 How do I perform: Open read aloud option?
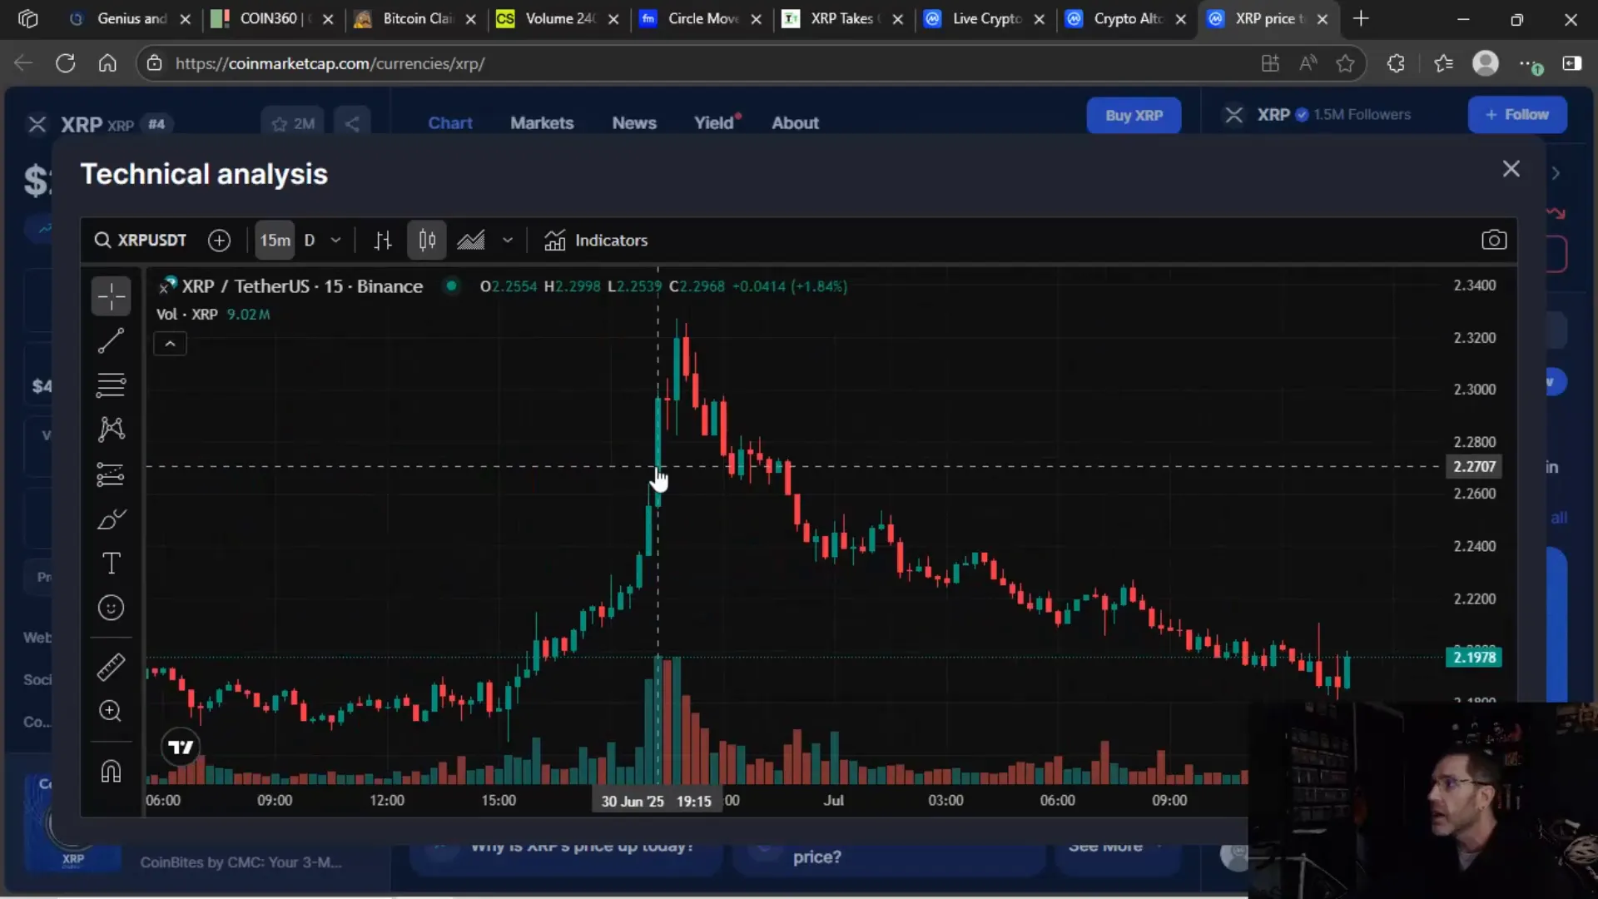click(x=1308, y=63)
